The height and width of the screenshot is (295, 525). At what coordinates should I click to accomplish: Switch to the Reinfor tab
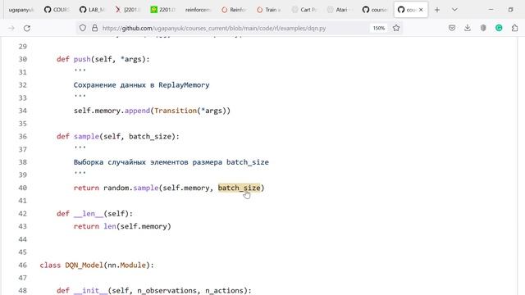pos(233,10)
